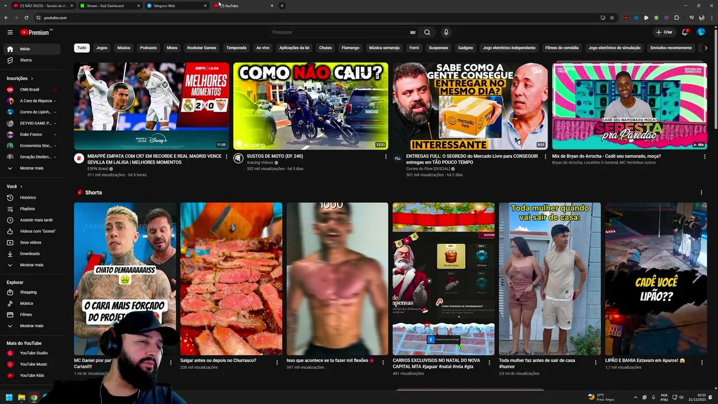Open options menu for ENTREGAS FULL video

click(545, 157)
